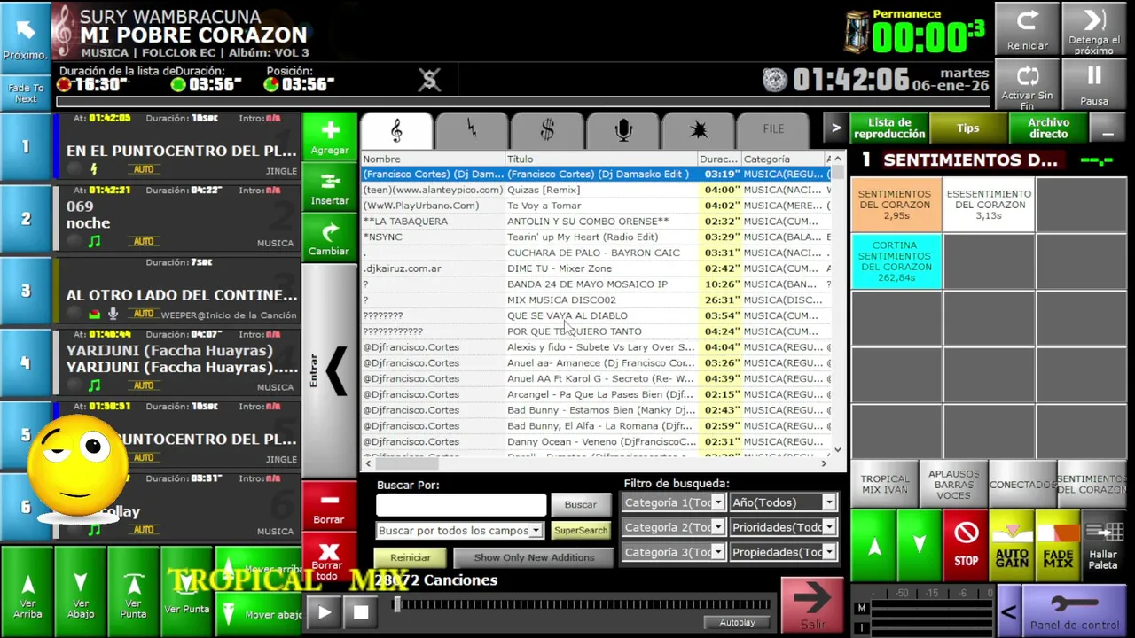Open Panel de control wrench button
The image size is (1135, 638).
click(x=1074, y=611)
